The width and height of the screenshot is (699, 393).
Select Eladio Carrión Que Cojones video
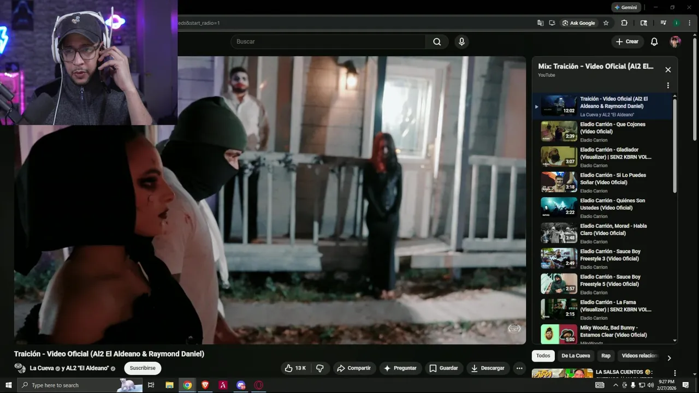[602, 132]
